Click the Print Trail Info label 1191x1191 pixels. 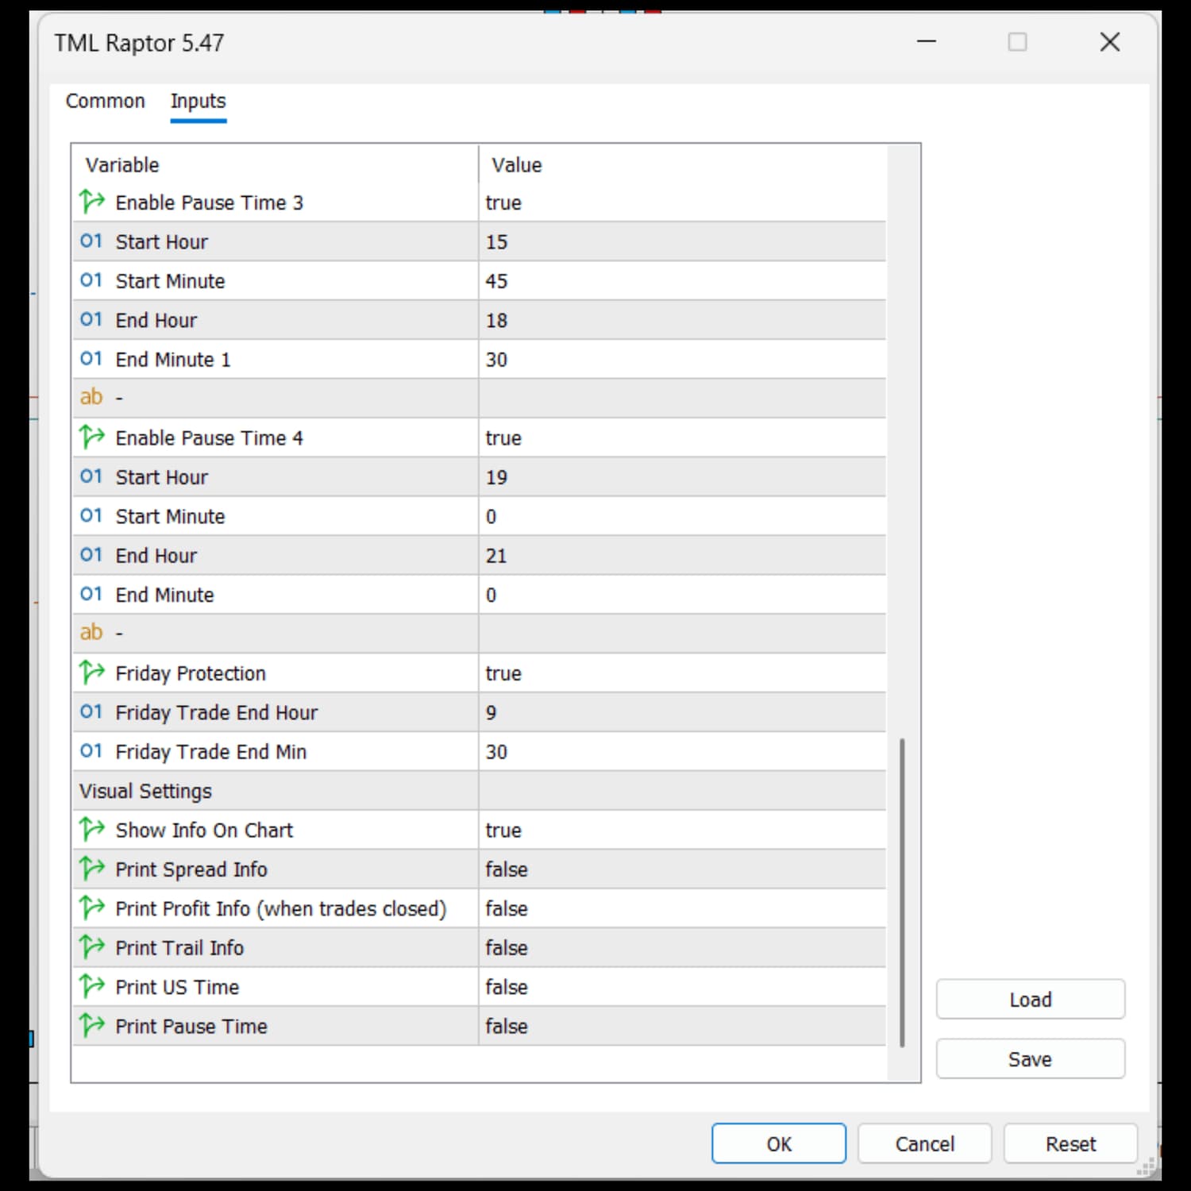click(179, 948)
